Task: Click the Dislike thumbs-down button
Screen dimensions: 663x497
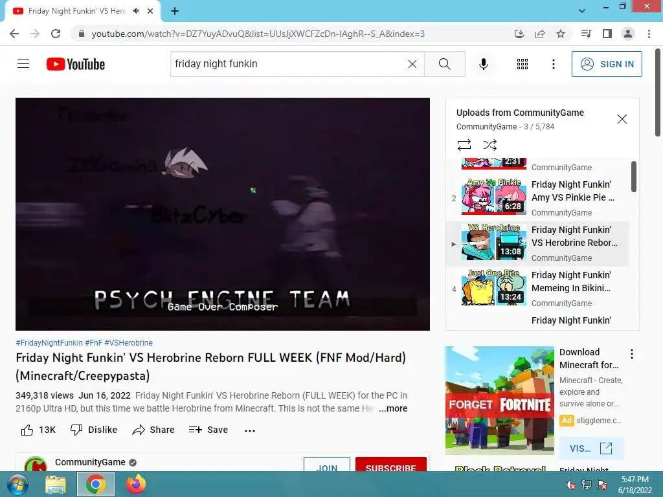Action: click(x=93, y=430)
